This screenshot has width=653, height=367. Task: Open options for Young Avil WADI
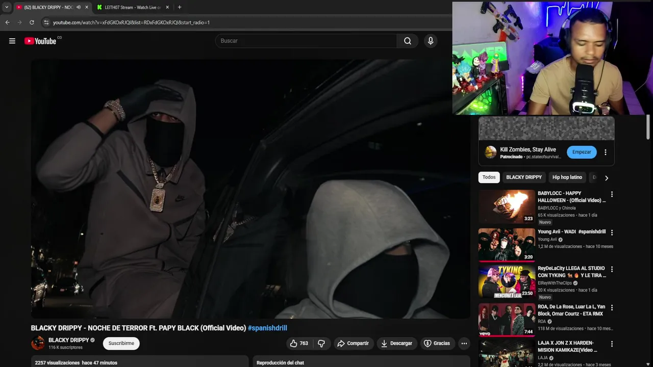[x=612, y=232]
